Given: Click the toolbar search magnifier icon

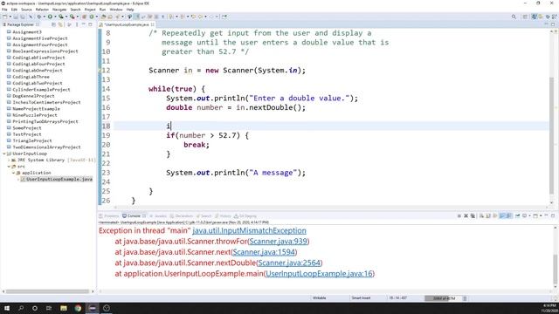Looking at the screenshot, I should [x=514, y=17].
